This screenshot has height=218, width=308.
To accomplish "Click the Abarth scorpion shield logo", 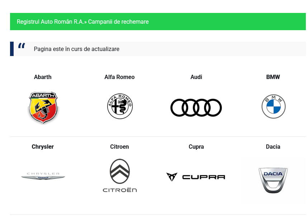I will click(x=43, y=107).
